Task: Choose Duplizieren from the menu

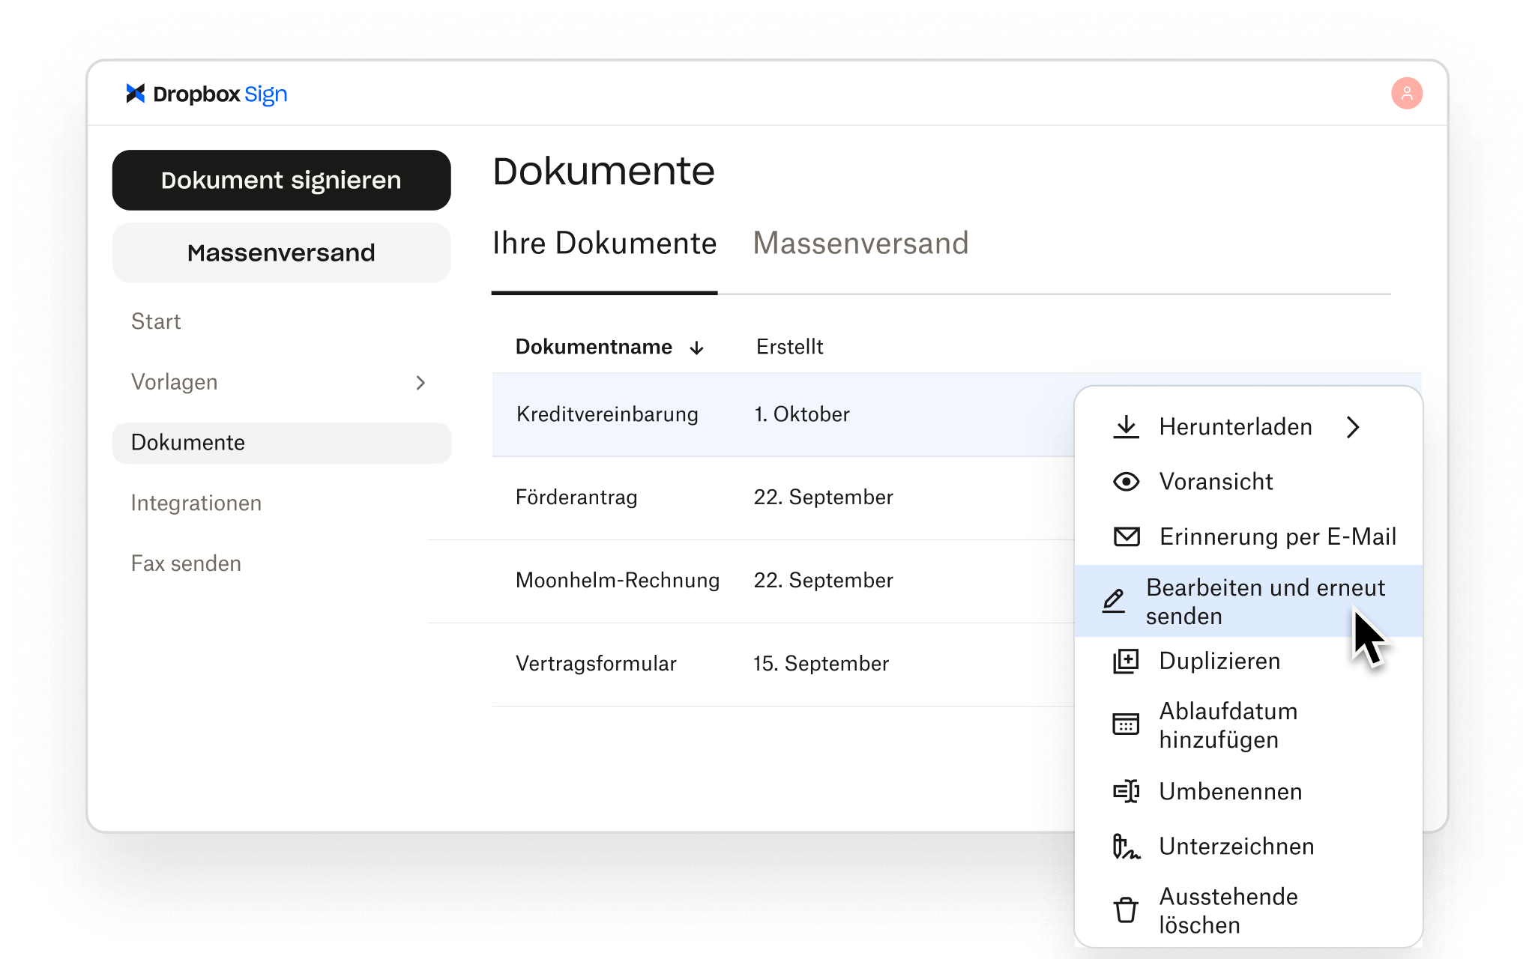Action: 1248,661
